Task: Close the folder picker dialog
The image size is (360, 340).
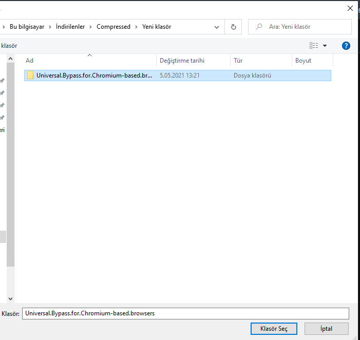Action: click(x=350, y=8)
